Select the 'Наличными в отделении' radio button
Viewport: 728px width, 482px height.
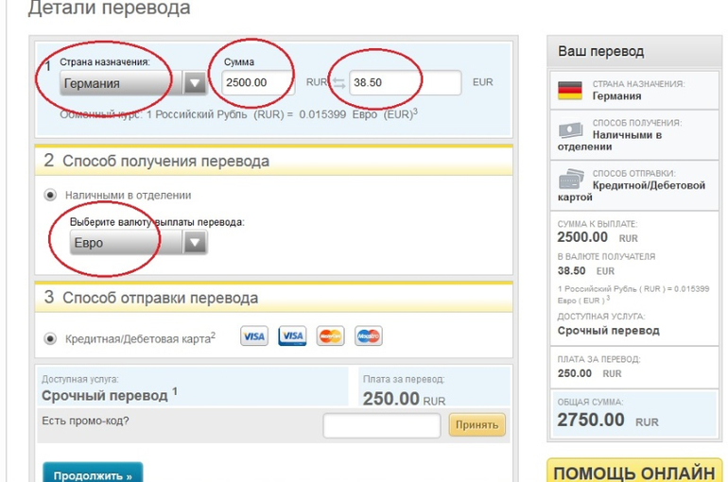(x=51, y=195)
